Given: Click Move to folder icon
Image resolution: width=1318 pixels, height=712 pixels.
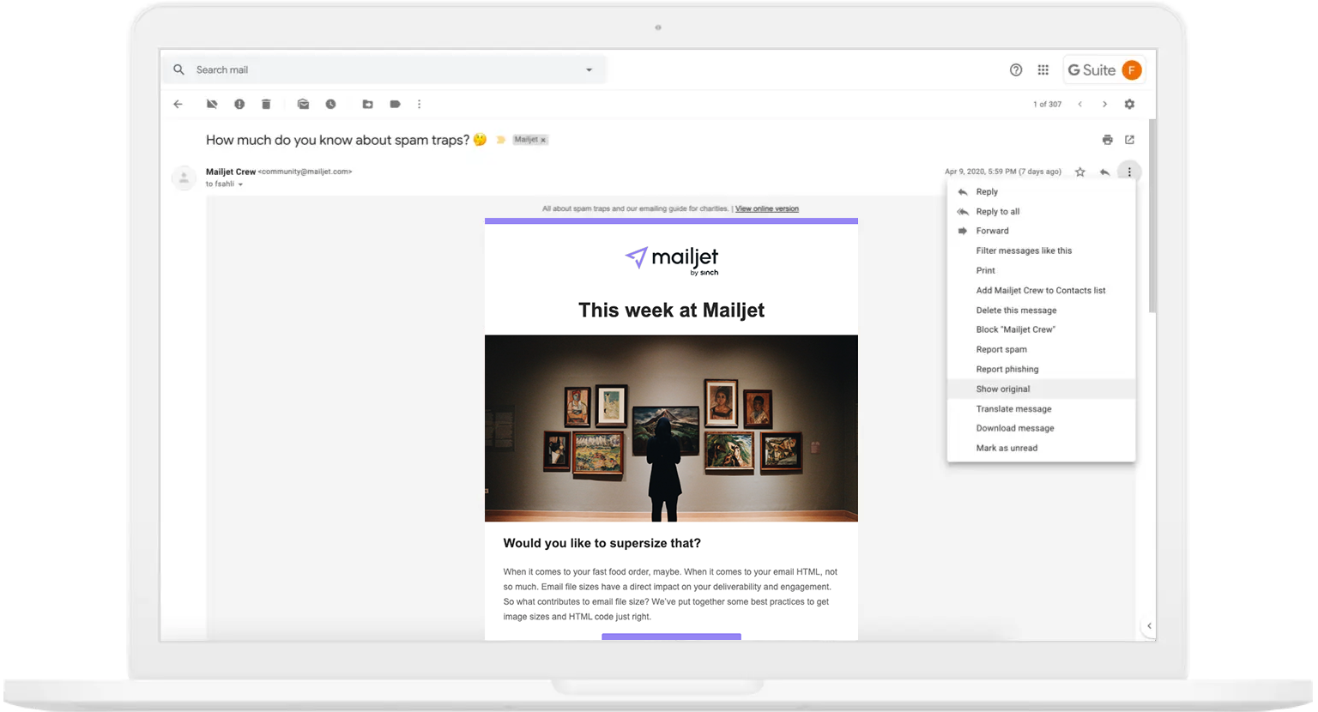Looking at the screenshot, I should [x=367, y=104].
